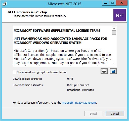Click the 'Microsoft .NET 2015' title text
The image size is (129, 121).
click(x=64, y=4)
